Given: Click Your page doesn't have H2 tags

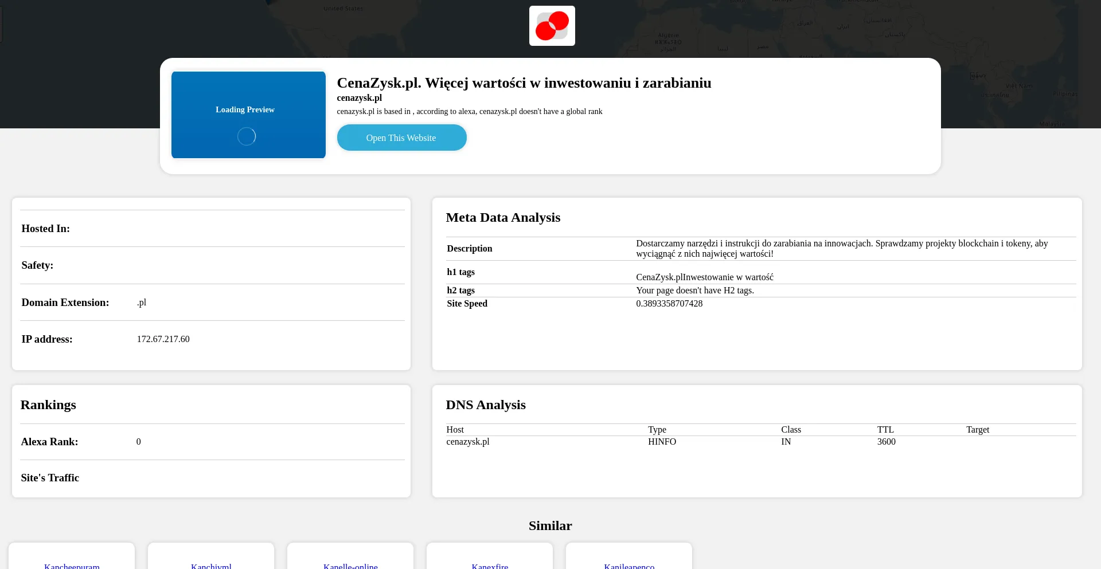Looking at the screenshot, I should 694,291.
